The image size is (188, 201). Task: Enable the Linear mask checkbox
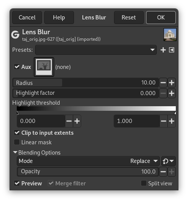17,142
